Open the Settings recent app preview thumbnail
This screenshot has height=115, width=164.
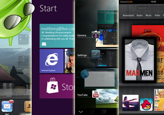coord(107,58)
